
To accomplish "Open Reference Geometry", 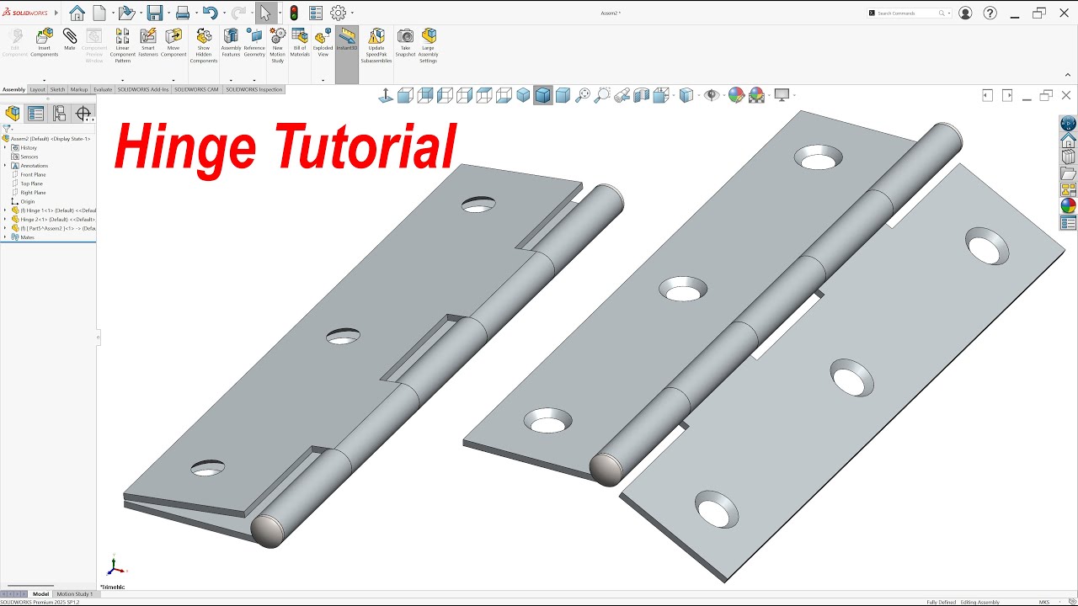I will pos(254,42).
